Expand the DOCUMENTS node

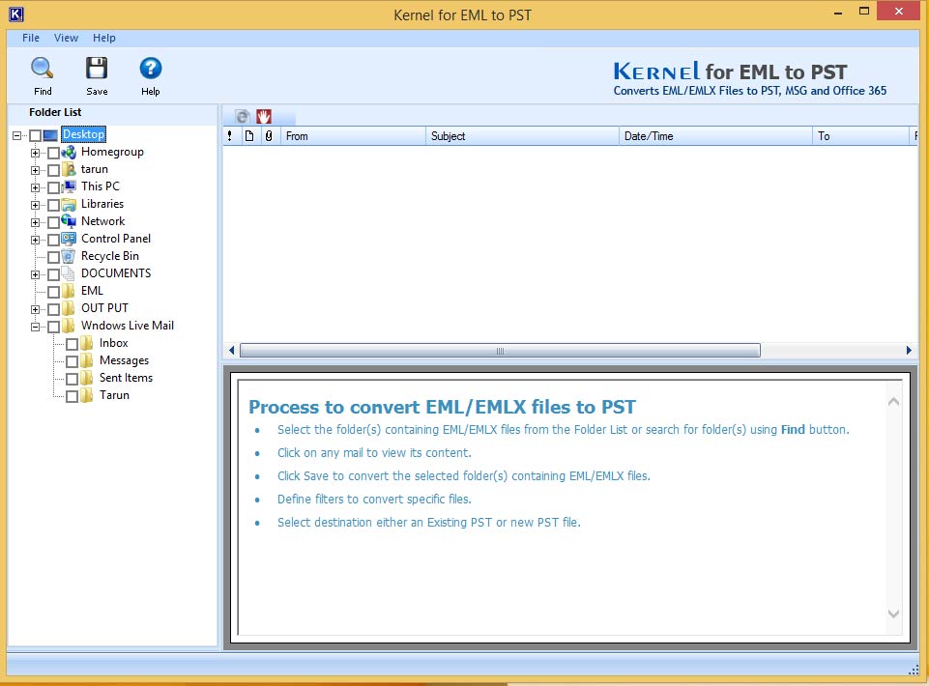coord(35,274)
